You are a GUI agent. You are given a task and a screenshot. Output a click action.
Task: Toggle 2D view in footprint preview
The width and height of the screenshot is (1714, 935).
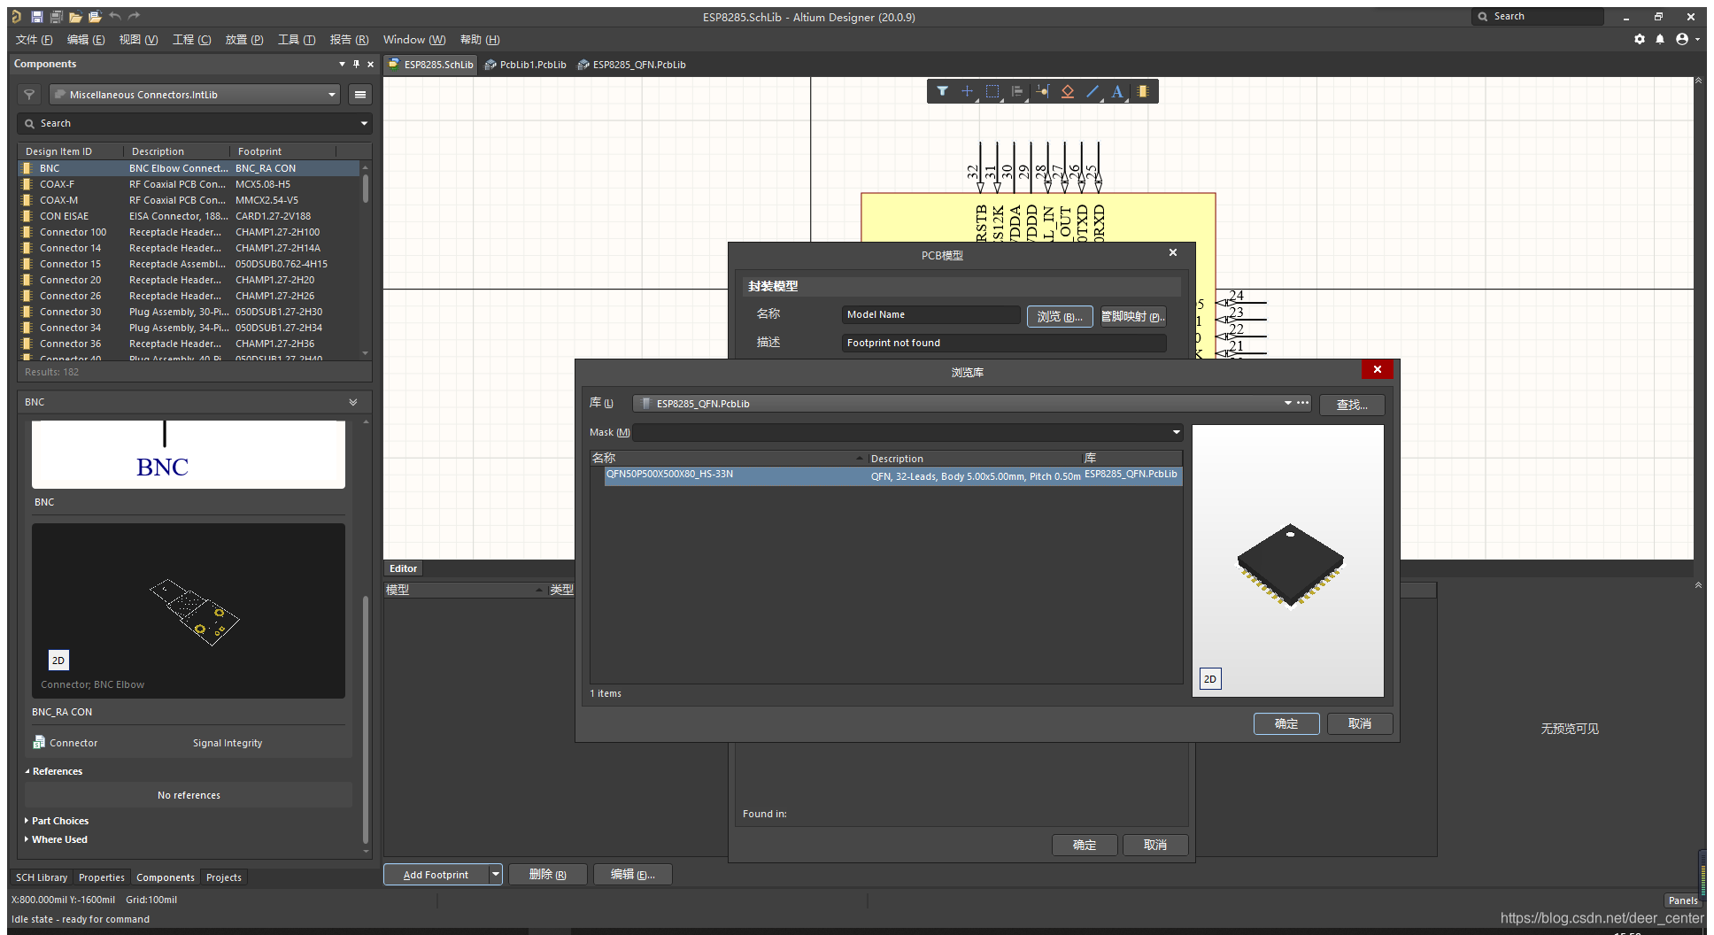(x=1209, y=679)
